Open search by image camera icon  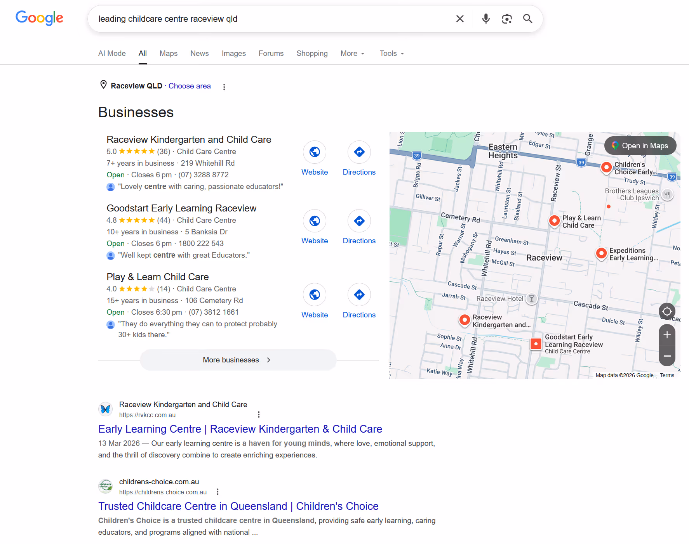(507, 19)
